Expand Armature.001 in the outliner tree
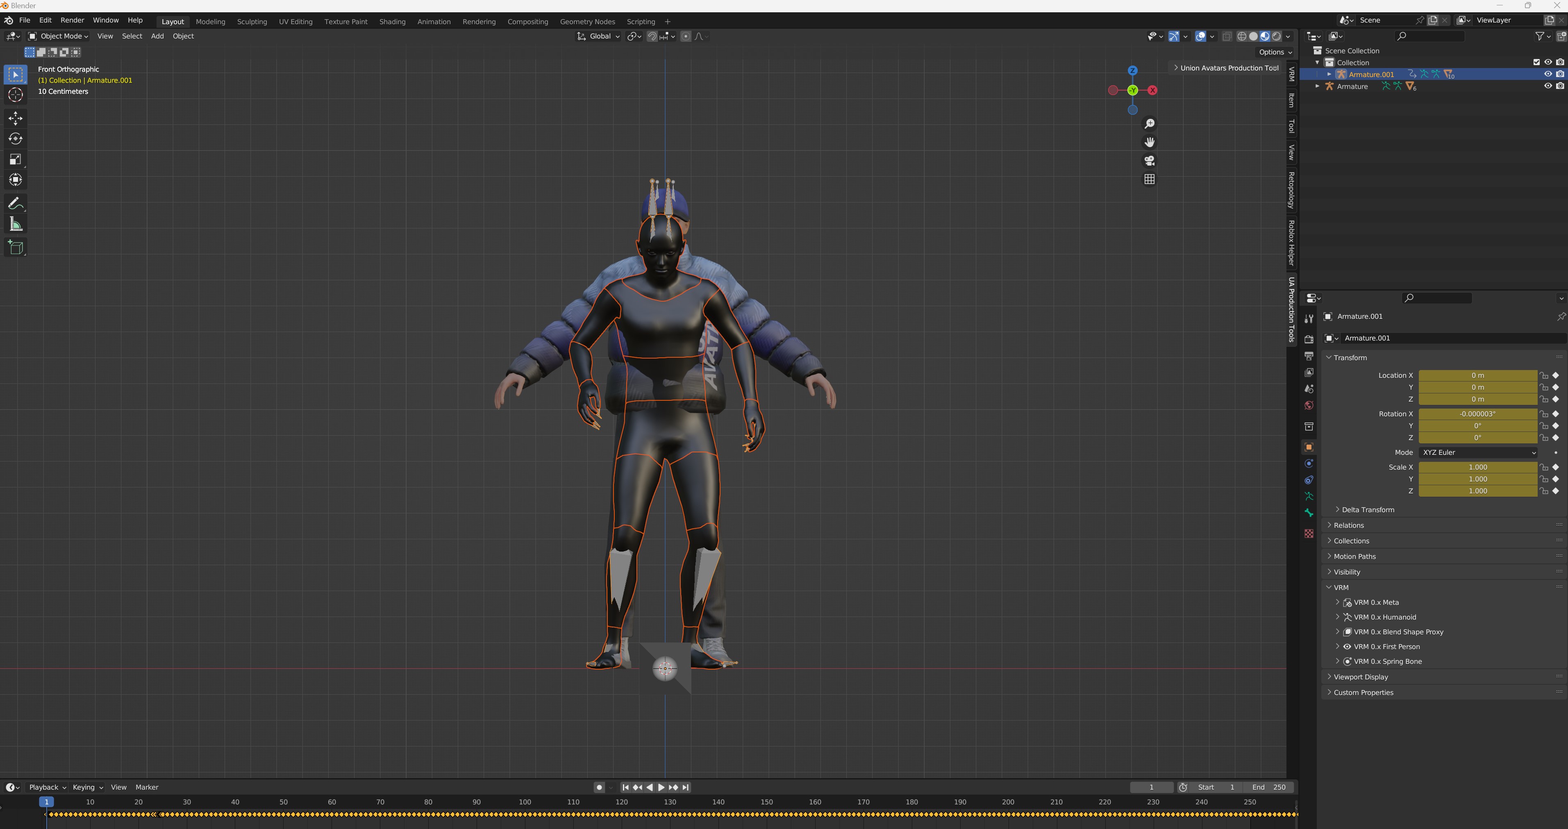The image size is (1568, 829). (1329, 74)
